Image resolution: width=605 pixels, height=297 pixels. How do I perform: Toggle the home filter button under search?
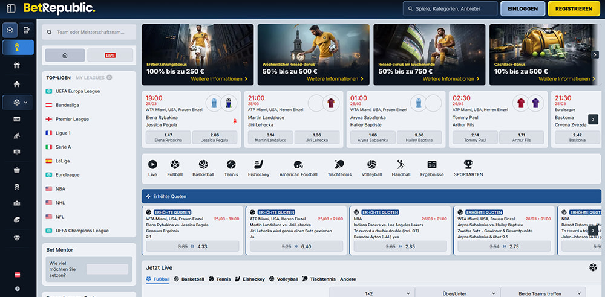(65, 56)
